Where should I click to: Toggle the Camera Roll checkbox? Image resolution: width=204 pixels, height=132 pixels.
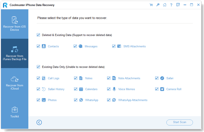pyautogui.click(x=157, y=89)
